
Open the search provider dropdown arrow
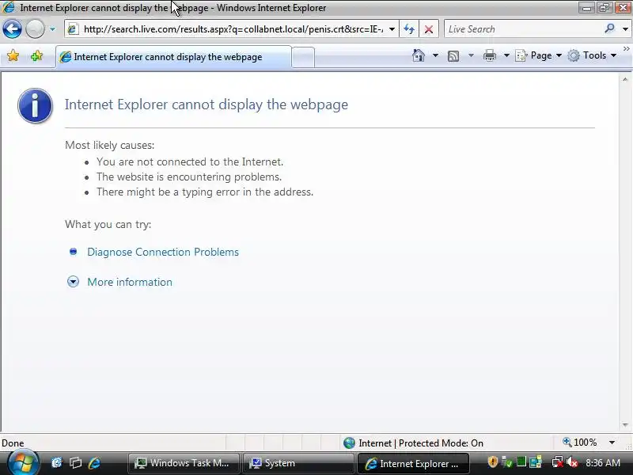coord(625,29)
